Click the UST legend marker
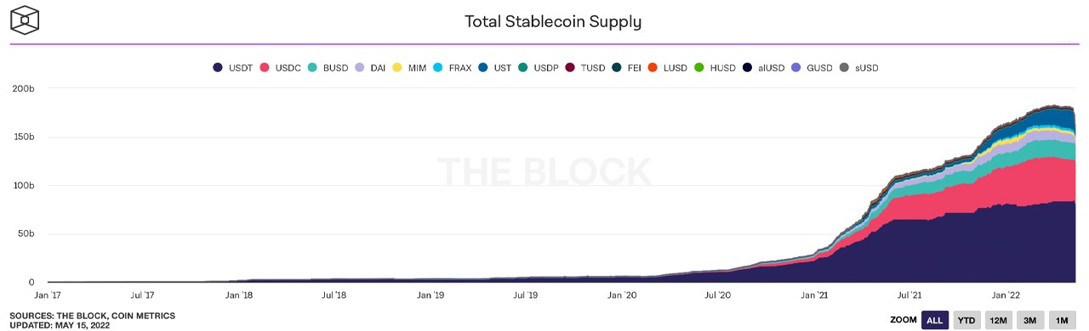 (x=482, y=67)
